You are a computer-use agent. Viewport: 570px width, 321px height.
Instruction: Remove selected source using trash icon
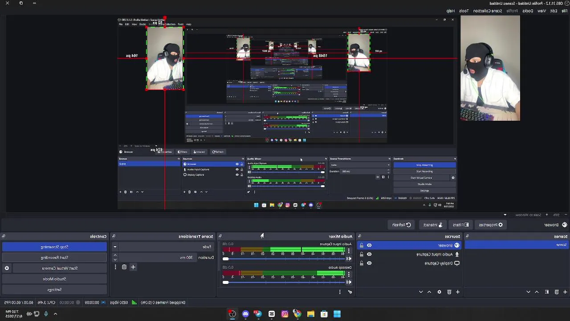point(449,292)
